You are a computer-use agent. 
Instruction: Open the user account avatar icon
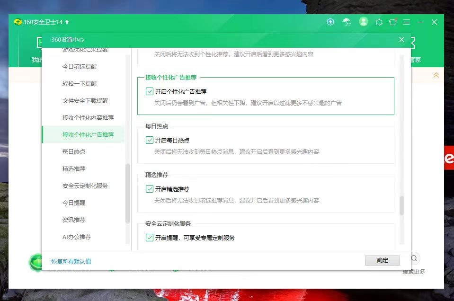[x=364, y=22]
